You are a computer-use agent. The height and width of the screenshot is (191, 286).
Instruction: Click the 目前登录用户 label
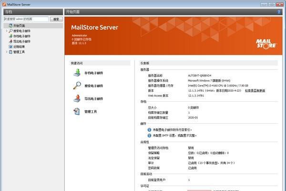(156, 180)
